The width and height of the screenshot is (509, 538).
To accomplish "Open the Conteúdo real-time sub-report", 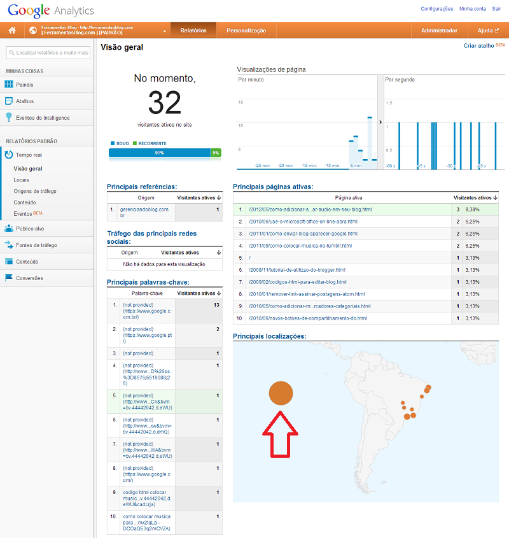I will [x=25, y=202].
